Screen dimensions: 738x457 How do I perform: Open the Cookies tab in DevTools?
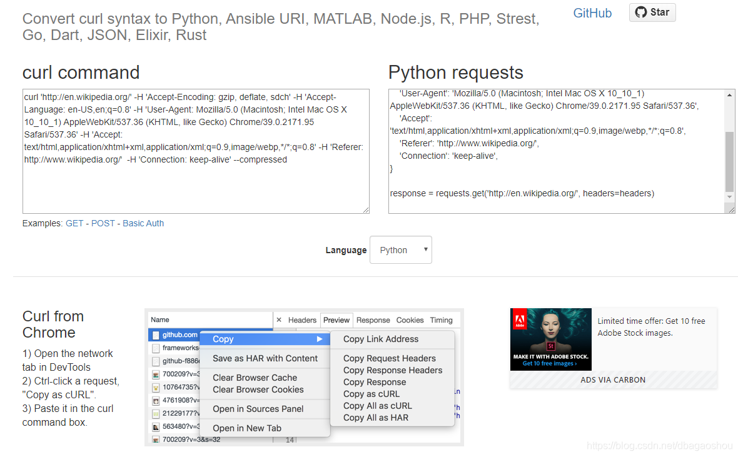point(410,320)
